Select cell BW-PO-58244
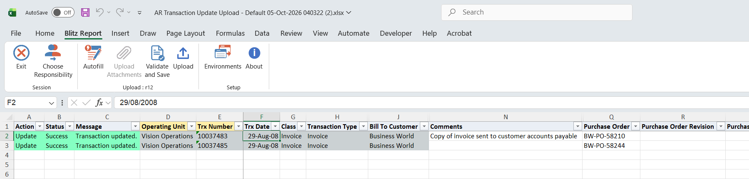 click(611, 146)
